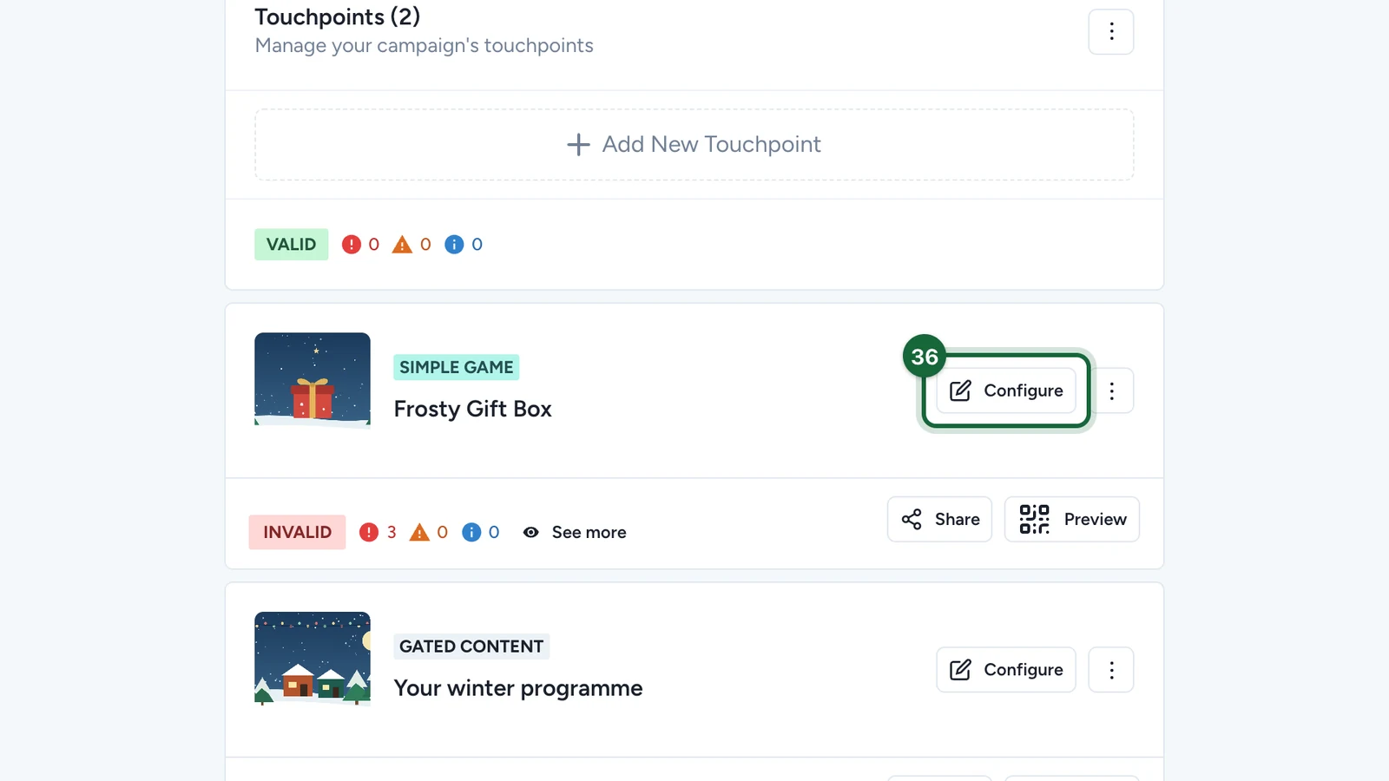Click the blue info icon beside VALID
Viewport: 1389px width, 781px height.
tap(454, 245)
